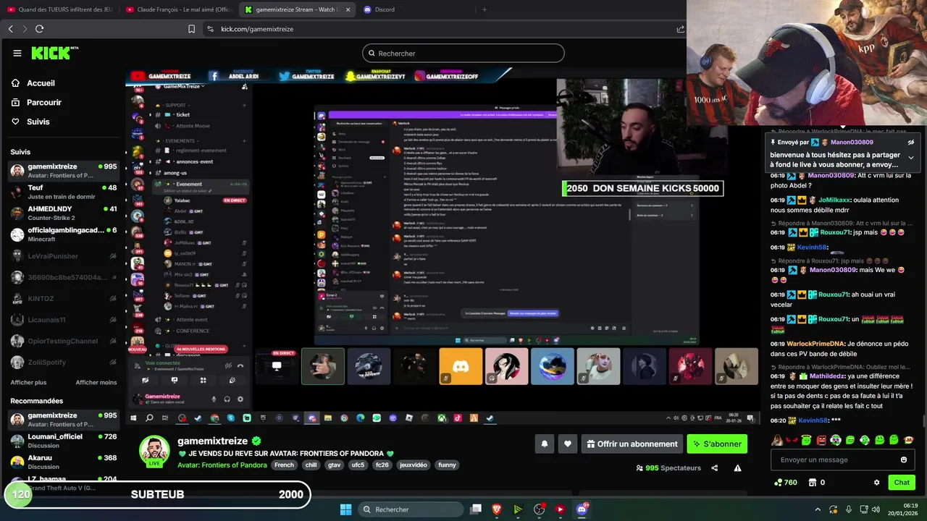The image size is (927, 521).
Task: Open the channel points 760 balance
Action: point(786,483)
